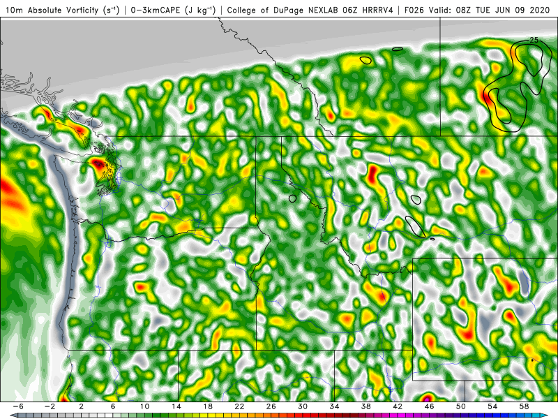Click the '42' colorbar tick label
The height and width of the screenshot is (419, 558).
398,406
